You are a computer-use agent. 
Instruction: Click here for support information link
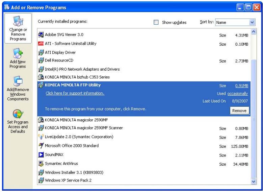(75, 93)
